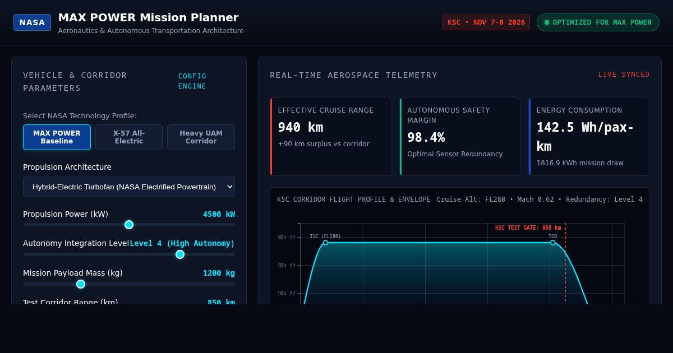This screenshot has height=353, width=673.
Task: Open the Propulsion Architecture dropdown
Action: [x=129, y=187]
